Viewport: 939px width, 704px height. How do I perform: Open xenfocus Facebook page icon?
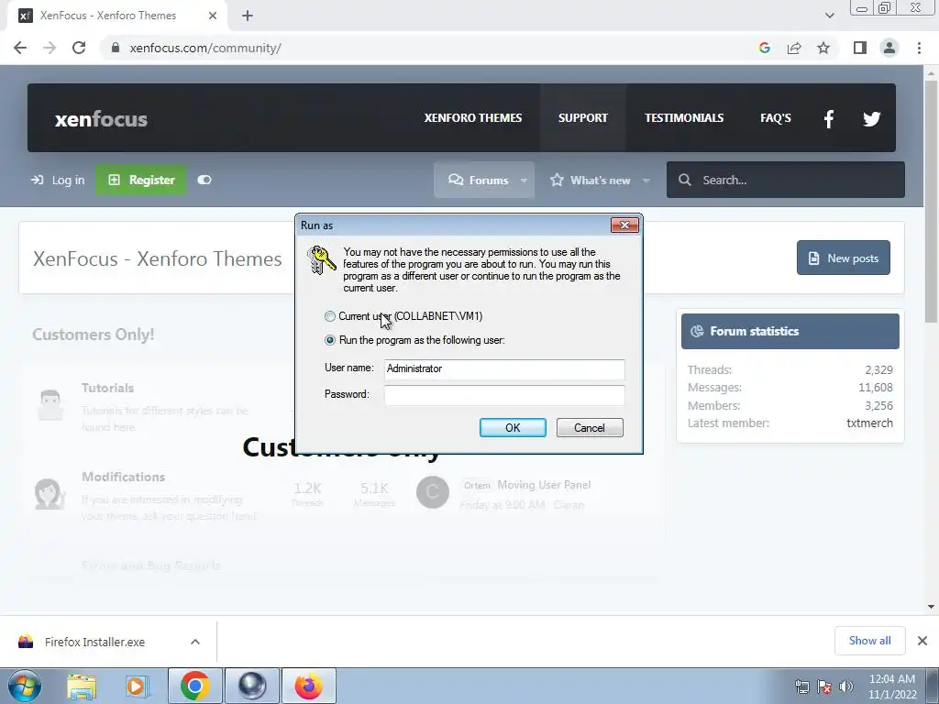click(829, 118)
